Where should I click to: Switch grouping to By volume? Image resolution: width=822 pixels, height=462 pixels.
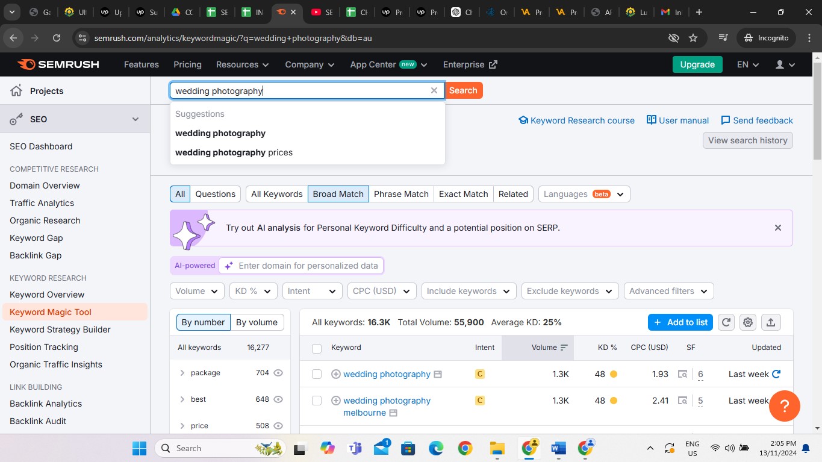257,322
